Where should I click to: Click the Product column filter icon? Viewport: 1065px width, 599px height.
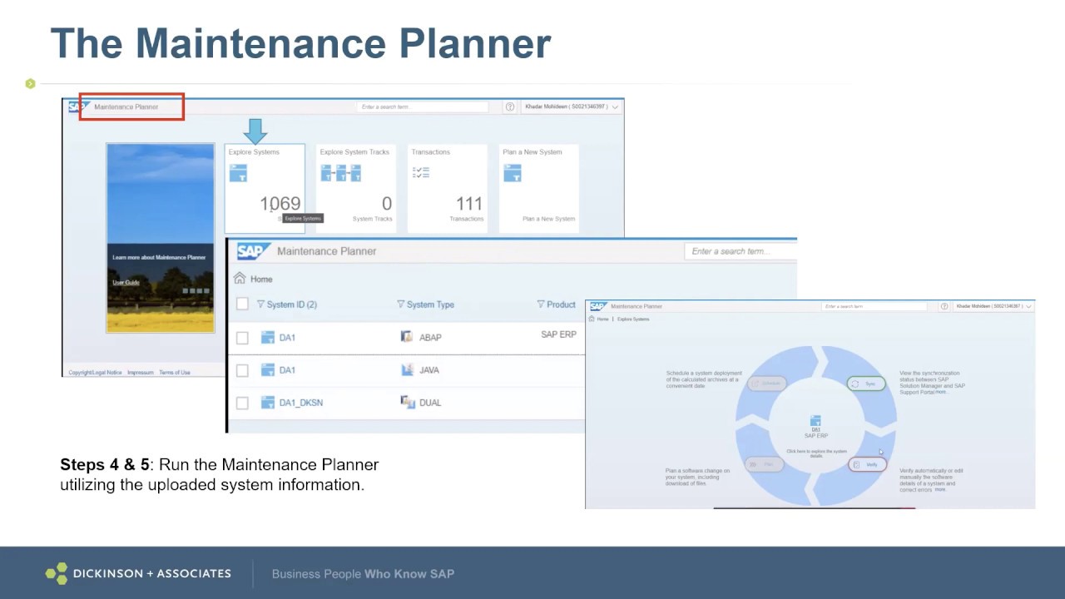click(540, 304)
